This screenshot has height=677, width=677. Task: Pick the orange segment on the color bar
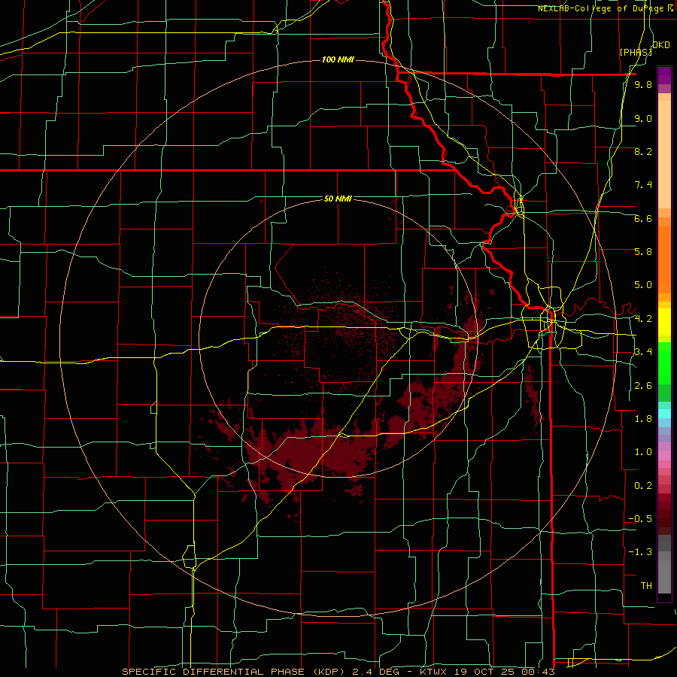664,259
